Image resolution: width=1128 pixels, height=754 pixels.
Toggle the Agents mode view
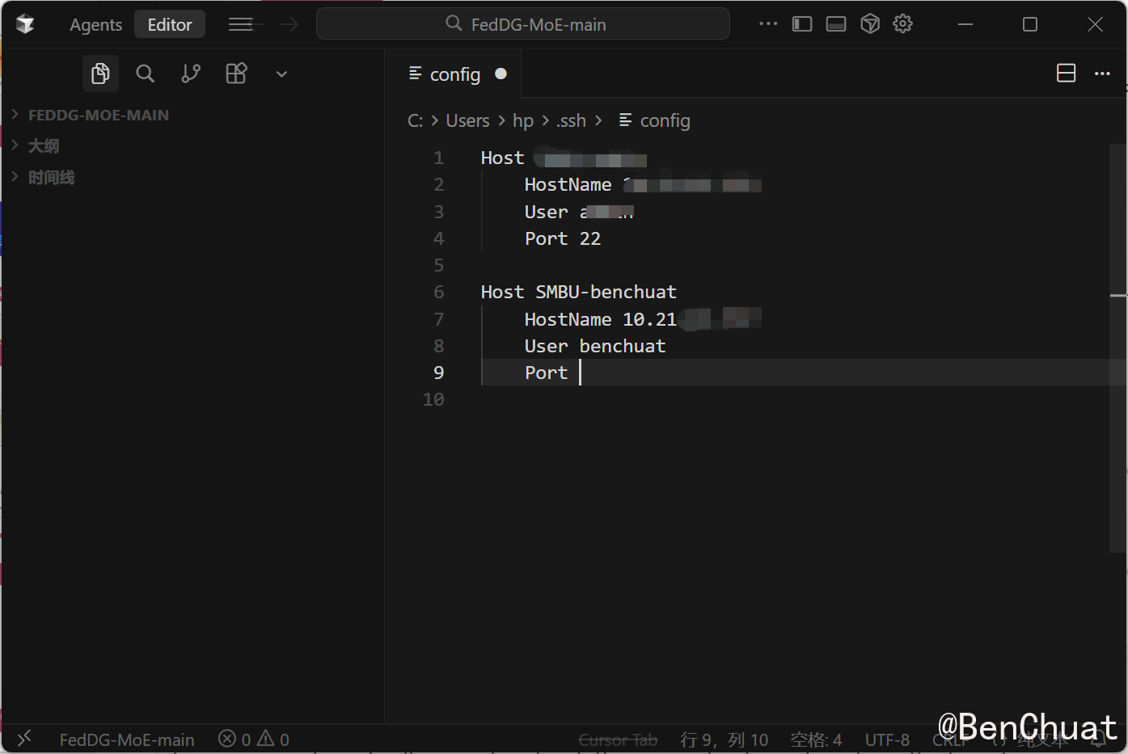pos(95,25)
